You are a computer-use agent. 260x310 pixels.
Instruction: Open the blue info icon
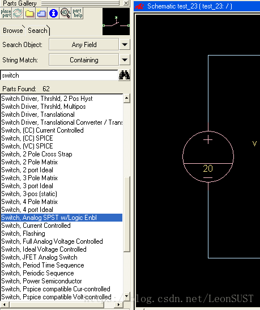click(x=53, y=13)
